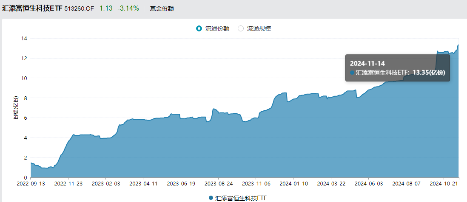467x202 pixels.
Task: Click y-axis value 4
Action: [26, 138]
